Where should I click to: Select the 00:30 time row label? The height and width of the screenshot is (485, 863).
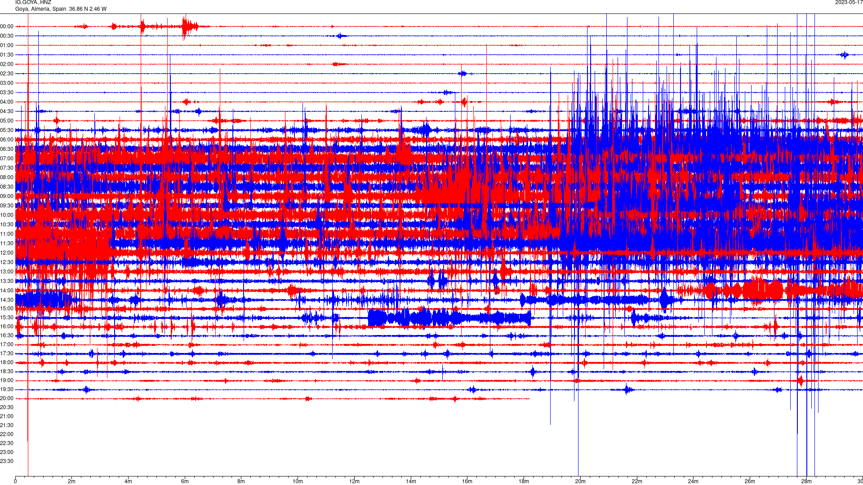pyautogui.click(x=7, y=36)
